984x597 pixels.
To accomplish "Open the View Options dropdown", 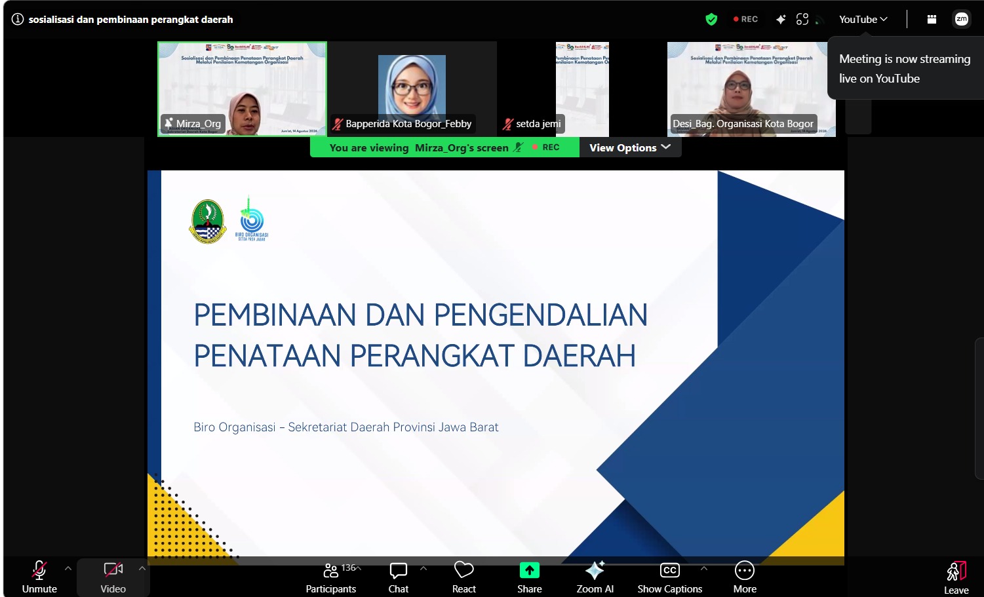I will [630, 147].
